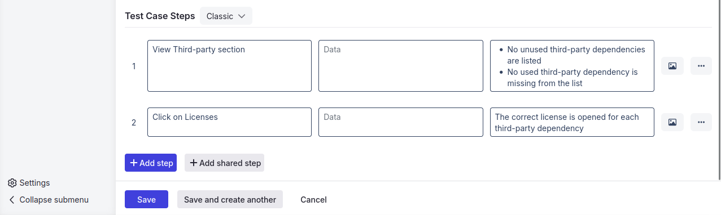Click plus icon on Add step
721x215 pixels.
pos(134,163)
